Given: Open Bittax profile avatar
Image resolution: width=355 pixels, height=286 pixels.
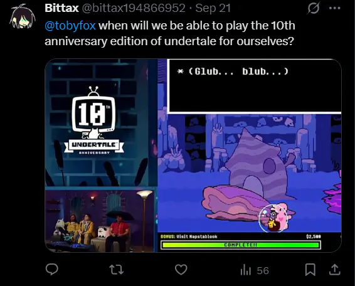Looking at the screenshot, I should click(23, 16).
